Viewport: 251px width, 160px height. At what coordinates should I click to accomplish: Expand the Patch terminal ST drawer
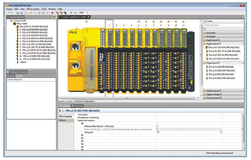pyautogui.click(x=224, y=98)
